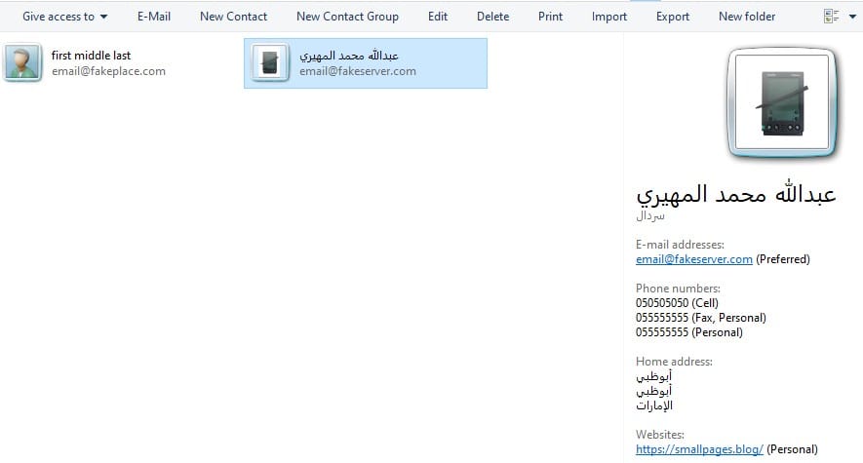Viewport: 863px width, 463px height.
Task: Click the 055555555 (Fax, Personal) number
Action: coord(700,318)
